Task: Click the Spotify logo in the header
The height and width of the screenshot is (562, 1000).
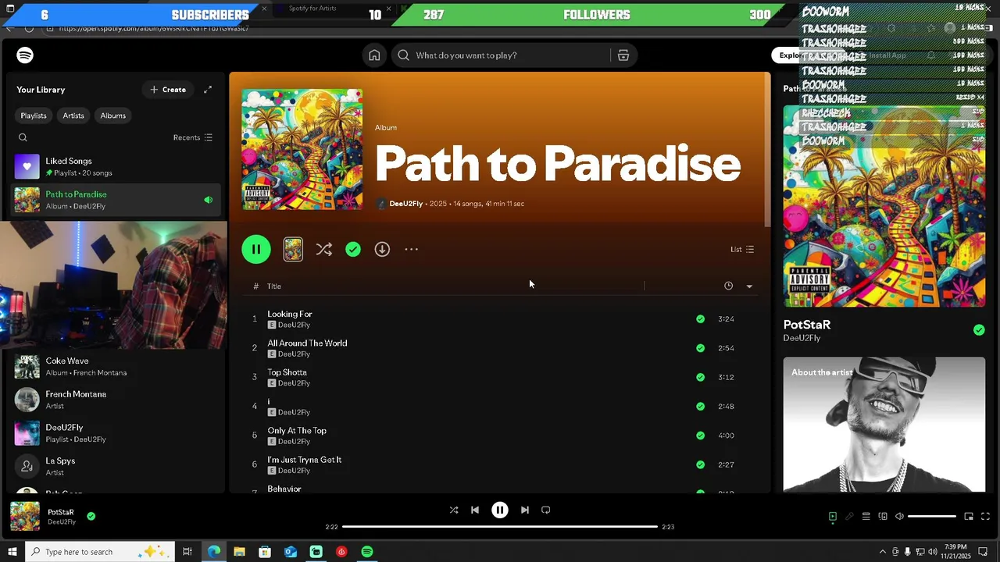Action: pyautogui.click(x=25, y=55)
